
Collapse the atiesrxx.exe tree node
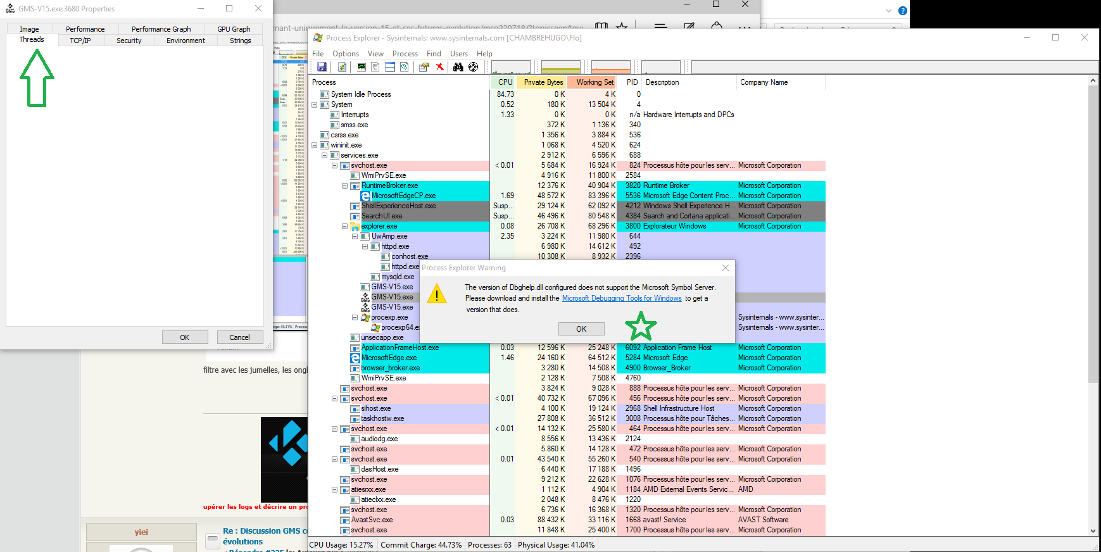pos(335,489)
